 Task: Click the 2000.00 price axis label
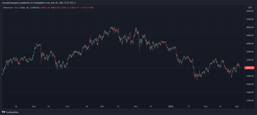[x=250, y=84]
